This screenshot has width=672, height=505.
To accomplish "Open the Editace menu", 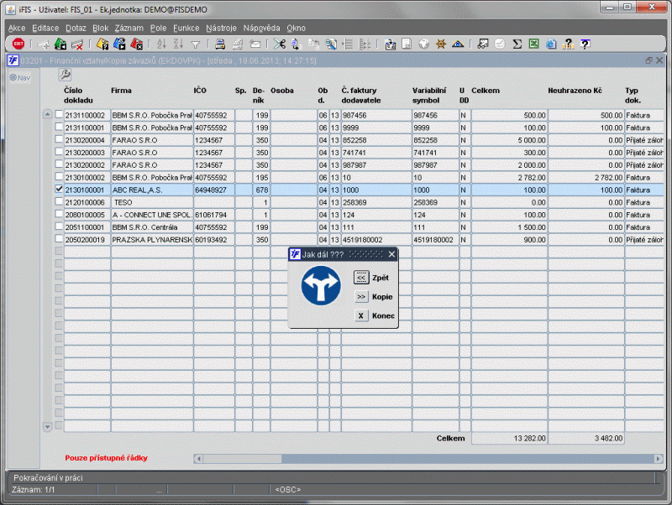I will [45, 29].
